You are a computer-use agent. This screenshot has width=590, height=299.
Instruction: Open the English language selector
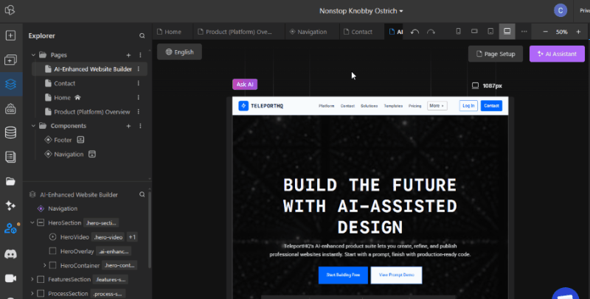(179, 52)
